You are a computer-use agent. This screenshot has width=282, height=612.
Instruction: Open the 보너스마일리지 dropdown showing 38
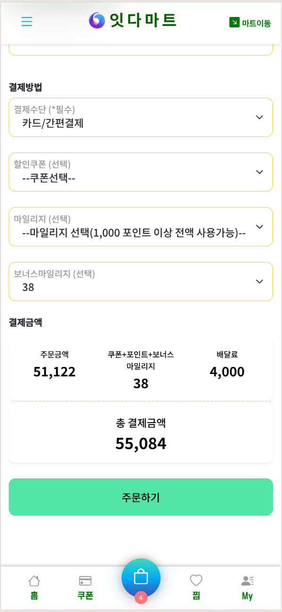pyautogui.click(x=141, y=281)
